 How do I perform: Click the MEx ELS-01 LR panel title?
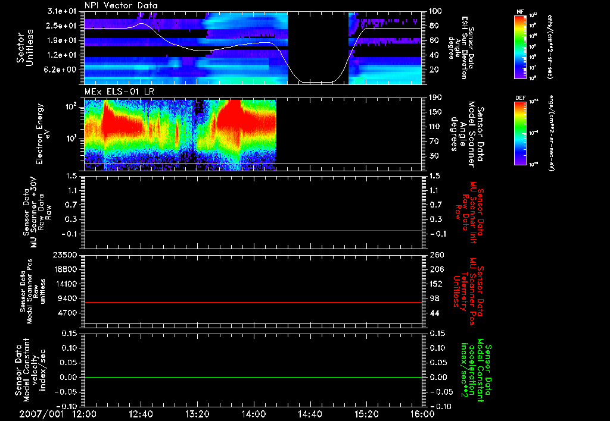(119, 92)
